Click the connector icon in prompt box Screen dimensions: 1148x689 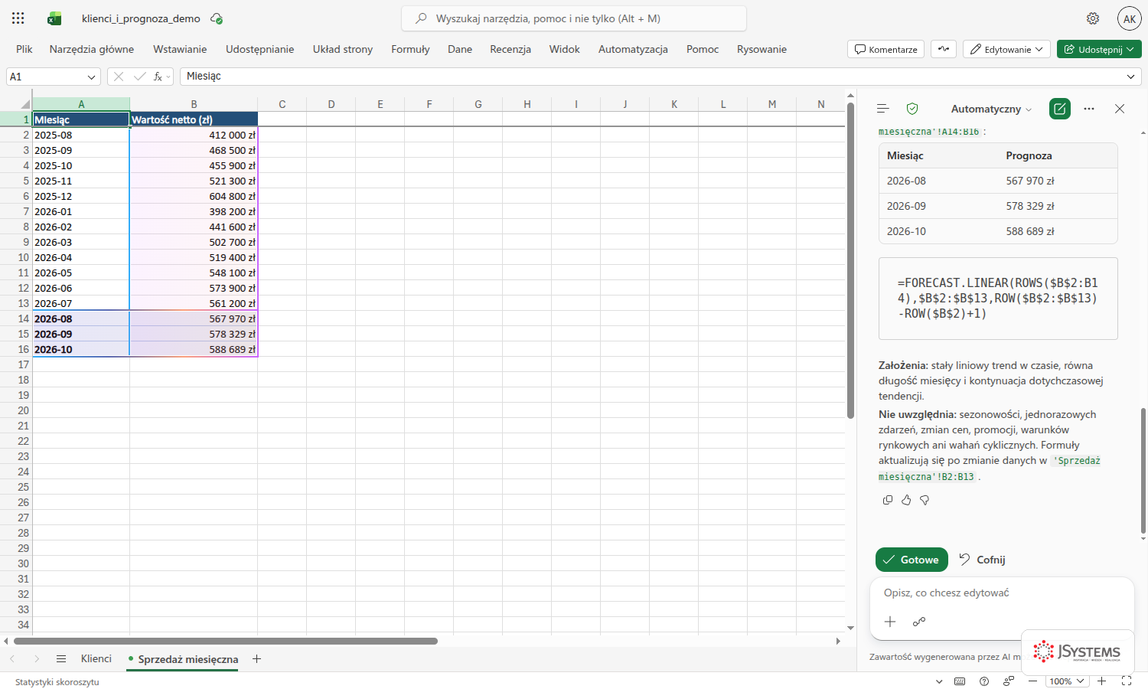919,622
